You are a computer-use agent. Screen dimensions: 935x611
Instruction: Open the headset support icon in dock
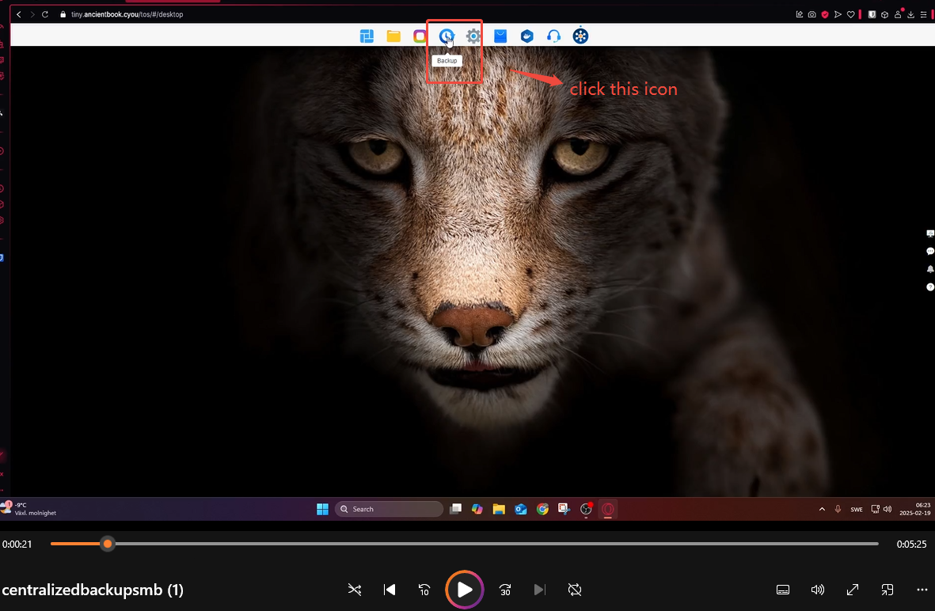click(554, 36)
